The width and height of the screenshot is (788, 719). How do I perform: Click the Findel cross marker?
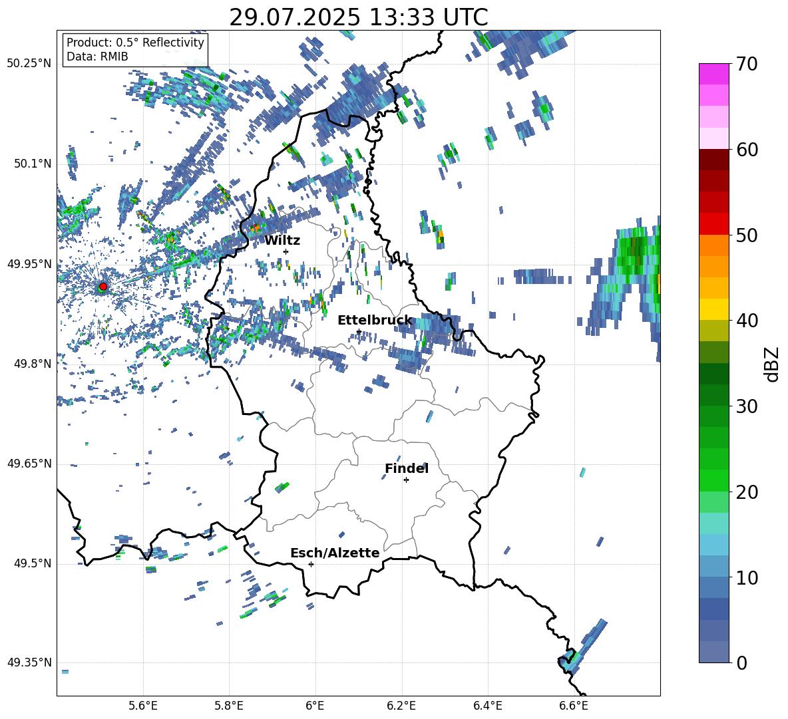(x=406, y=480)
